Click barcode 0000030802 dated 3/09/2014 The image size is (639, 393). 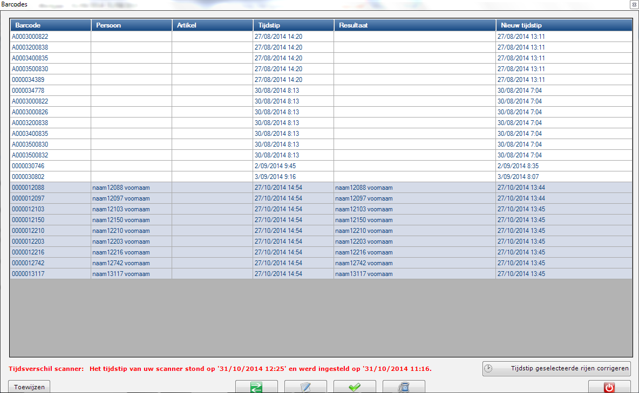pyautogui.click(x=28, y=177)
